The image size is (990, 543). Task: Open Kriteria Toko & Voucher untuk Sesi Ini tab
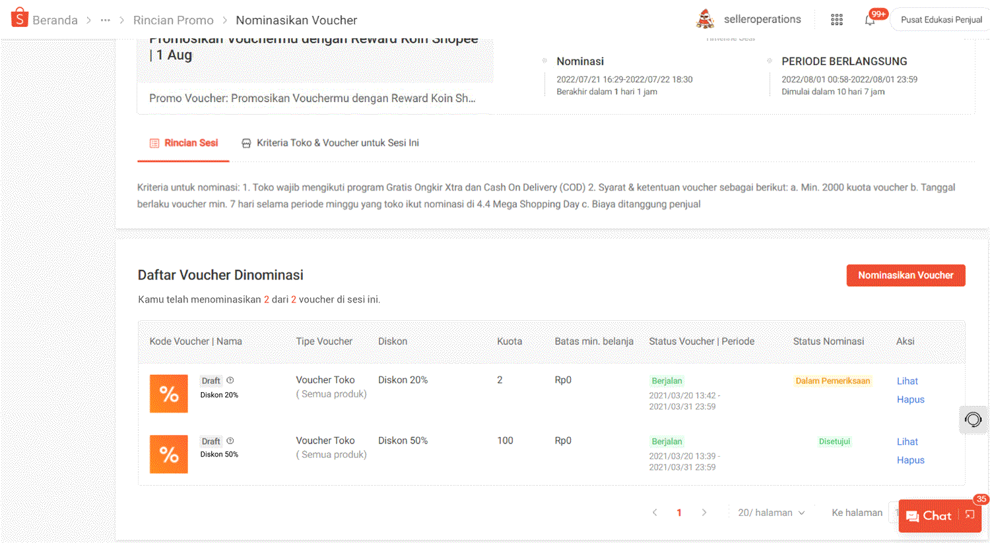(x=330, y=143)
